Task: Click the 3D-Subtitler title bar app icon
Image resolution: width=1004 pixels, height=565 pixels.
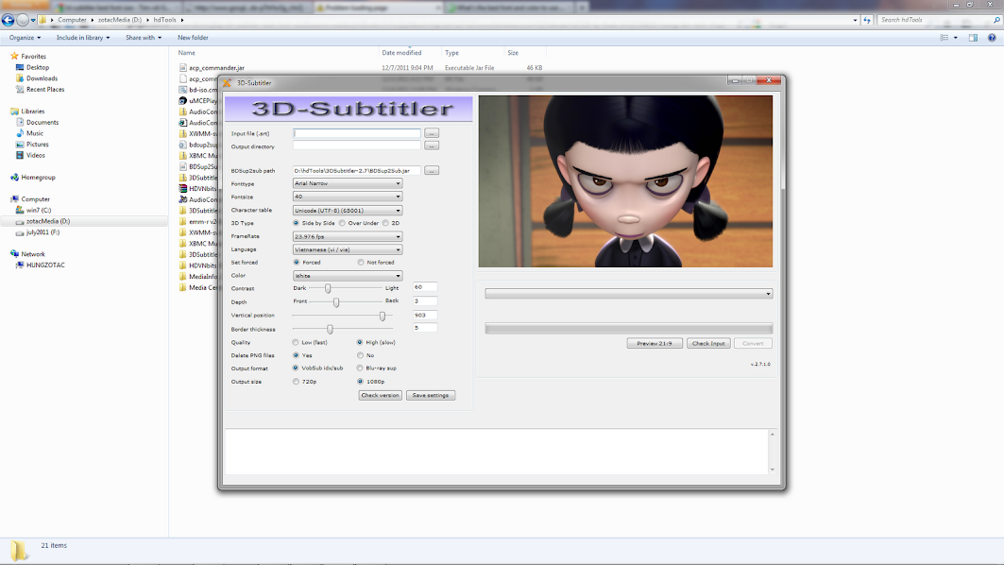Action: click(227, 82)
